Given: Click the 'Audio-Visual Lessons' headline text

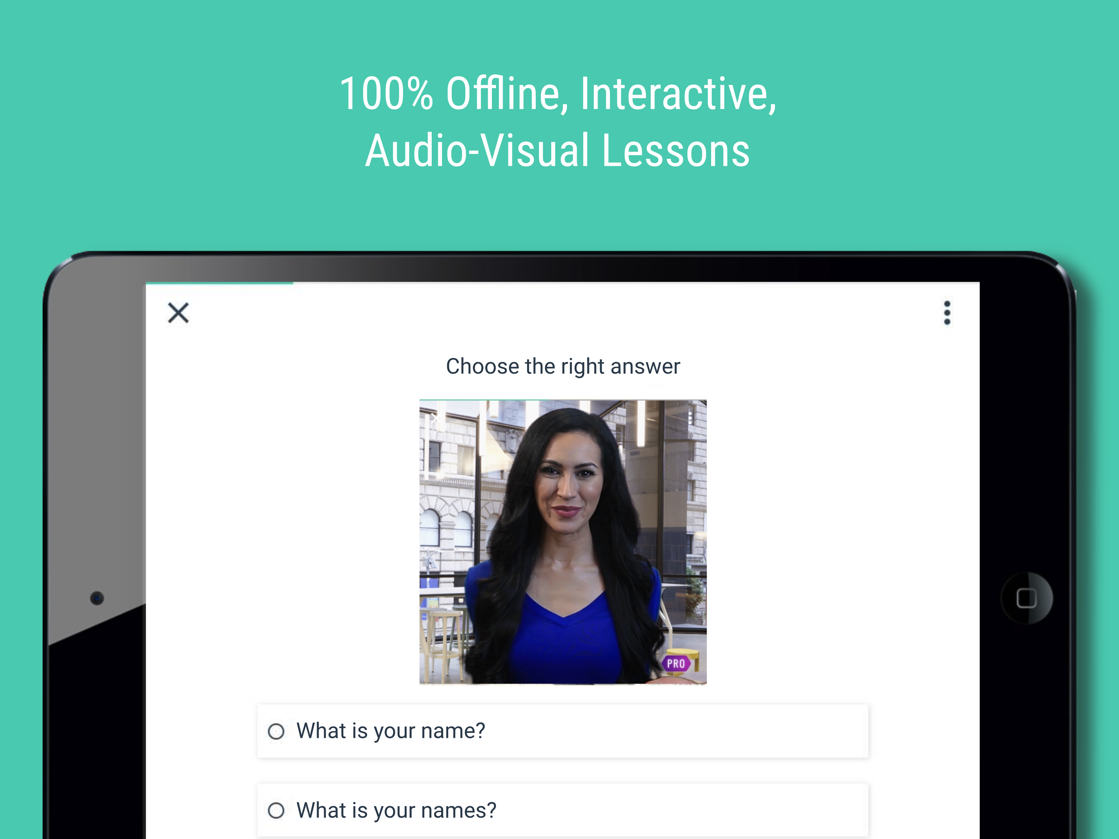Looking at the screenshot, I should click(557, 150).
